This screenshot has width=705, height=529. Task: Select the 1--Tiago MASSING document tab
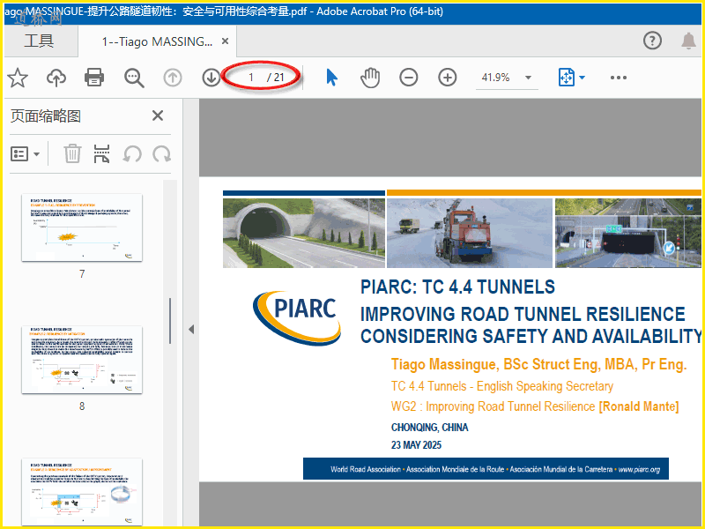click(x=157, y=41)
